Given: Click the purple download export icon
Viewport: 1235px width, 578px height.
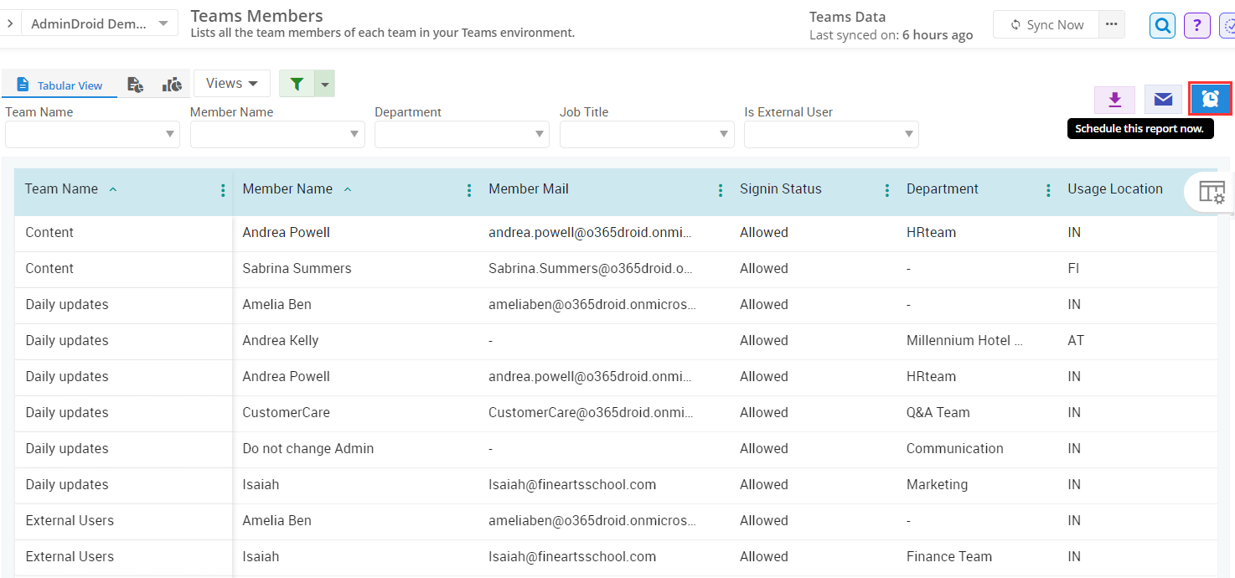Looking at the screenshot, I should pos(1114,100).
